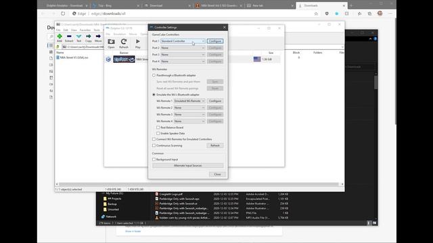This screenshot has height=243, width=433.
Task: Expand 7-Zip address path dropdown arrow
Action: [342, 47]
